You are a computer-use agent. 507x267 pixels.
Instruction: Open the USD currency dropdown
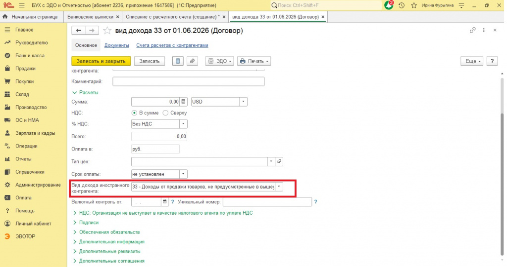pyautogui.click(x=244, y=102)
